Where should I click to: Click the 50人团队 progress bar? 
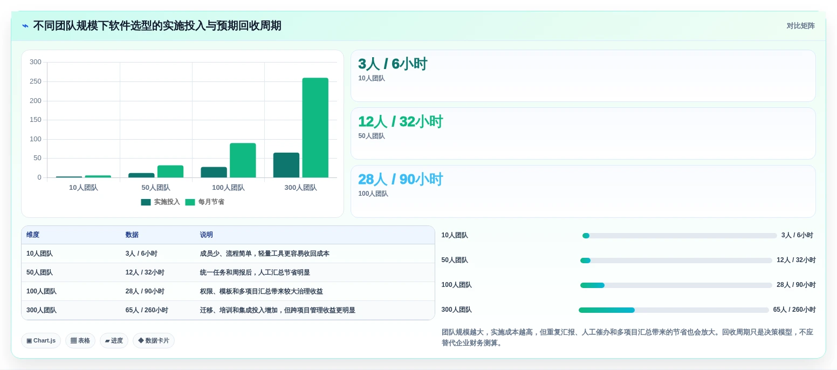(676, 261)
